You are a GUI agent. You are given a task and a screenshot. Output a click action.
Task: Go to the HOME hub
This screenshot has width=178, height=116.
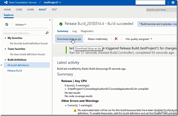[7, 10]
